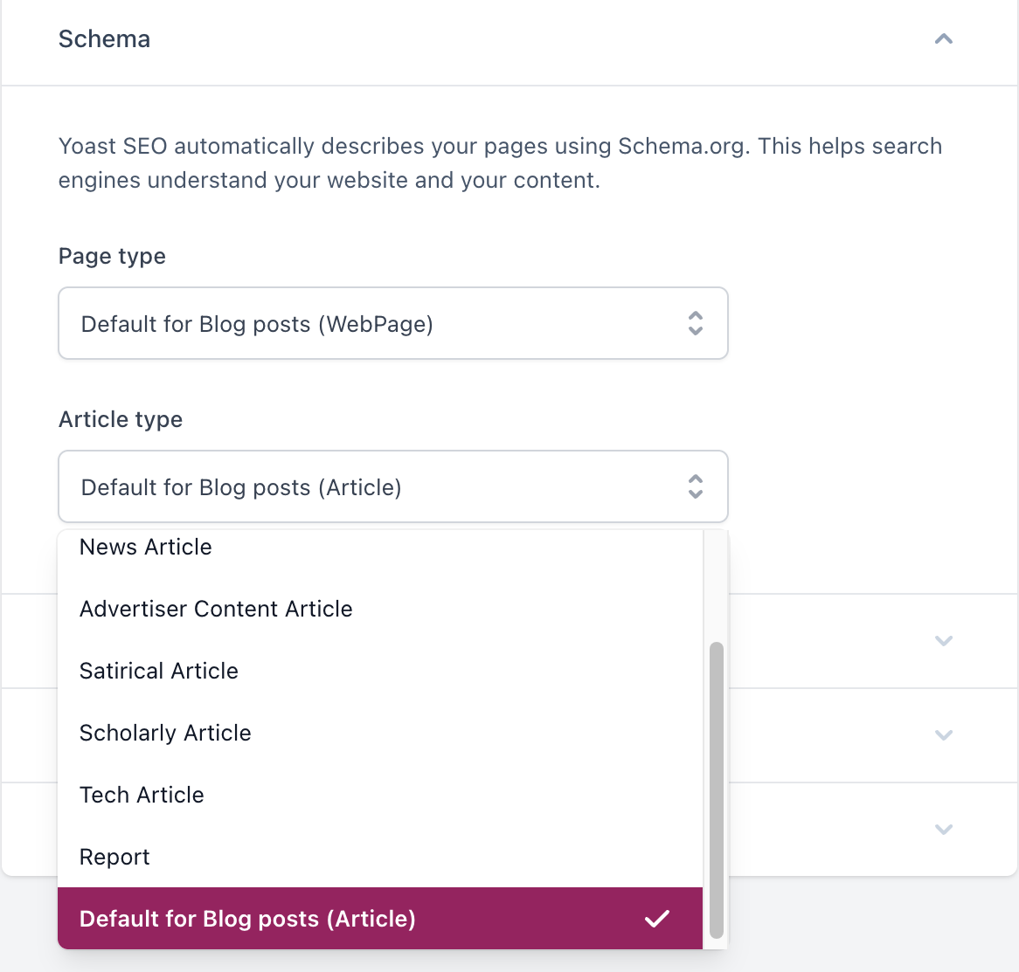Pick the Satirical Article option
The image size is (1019, 972).
coord(159,671)
